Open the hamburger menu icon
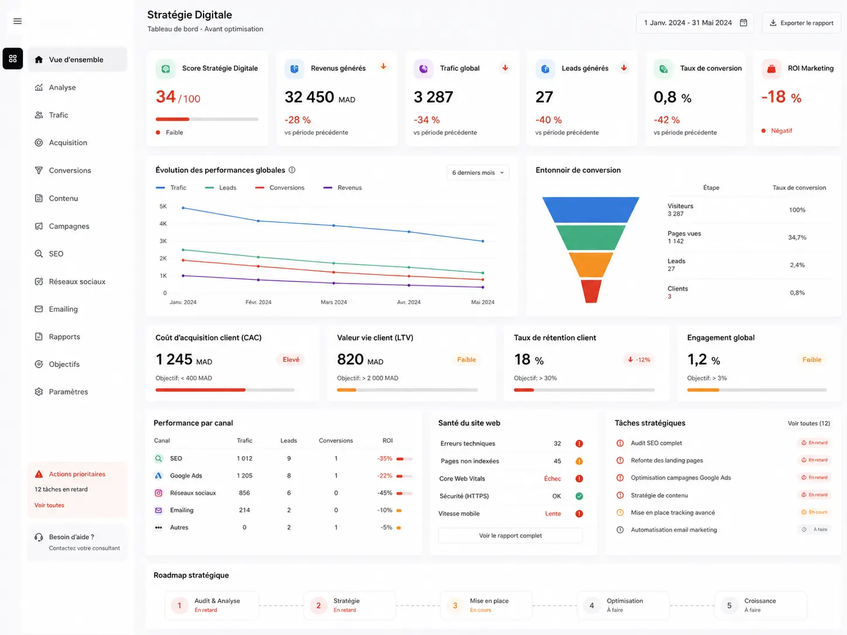The image size is (847, 635). click(x=18, y=21)
